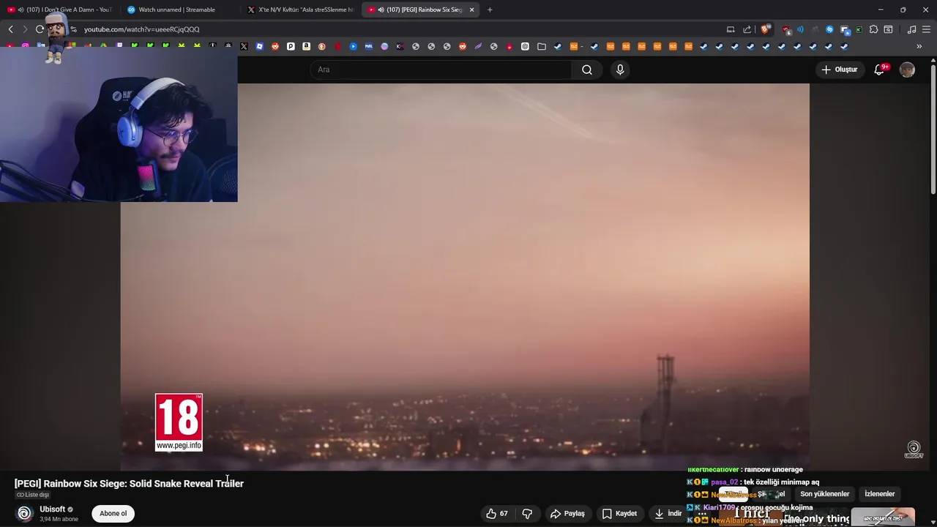Open the picture-in-picture extension icon
937x527 pixels.
coord(845,29)
